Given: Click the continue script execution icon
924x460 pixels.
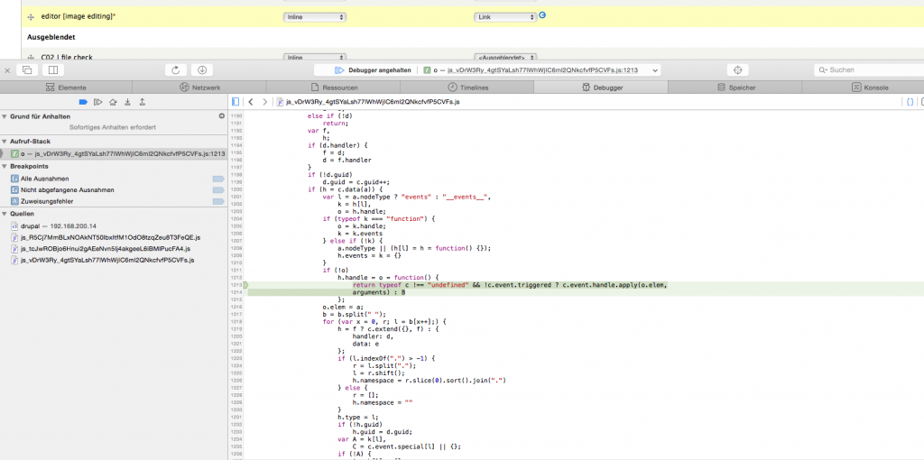Looking at the screenshot, I should point(97,102).
